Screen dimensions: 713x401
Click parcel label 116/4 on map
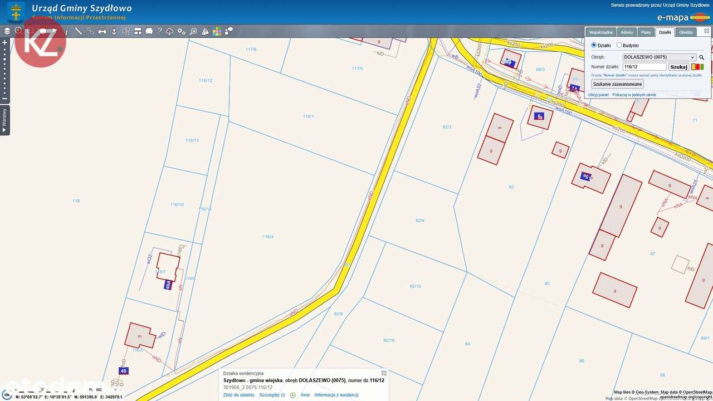pyautogui.click(x=268, y=237)
